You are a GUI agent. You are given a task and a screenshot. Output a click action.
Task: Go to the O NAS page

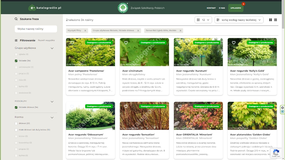click(222, 8)
